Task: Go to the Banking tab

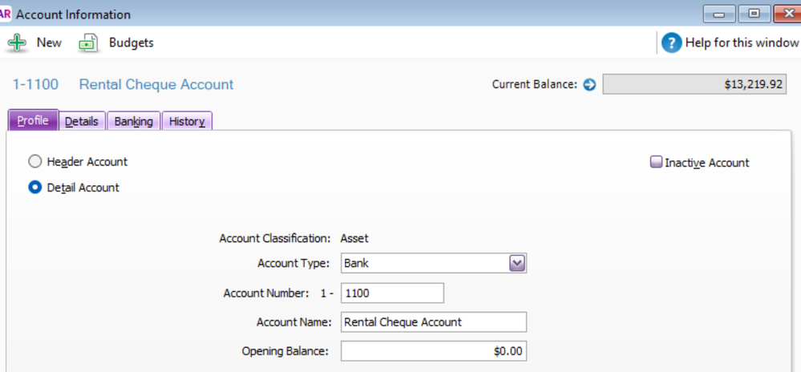Action: click(x=133, y=122)
